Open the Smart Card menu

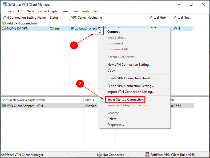click(x=70, y=11)
